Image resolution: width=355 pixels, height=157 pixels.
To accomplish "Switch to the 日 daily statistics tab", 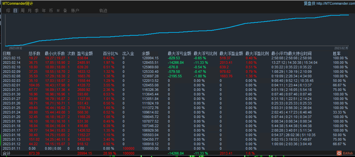I will point(15,10).
